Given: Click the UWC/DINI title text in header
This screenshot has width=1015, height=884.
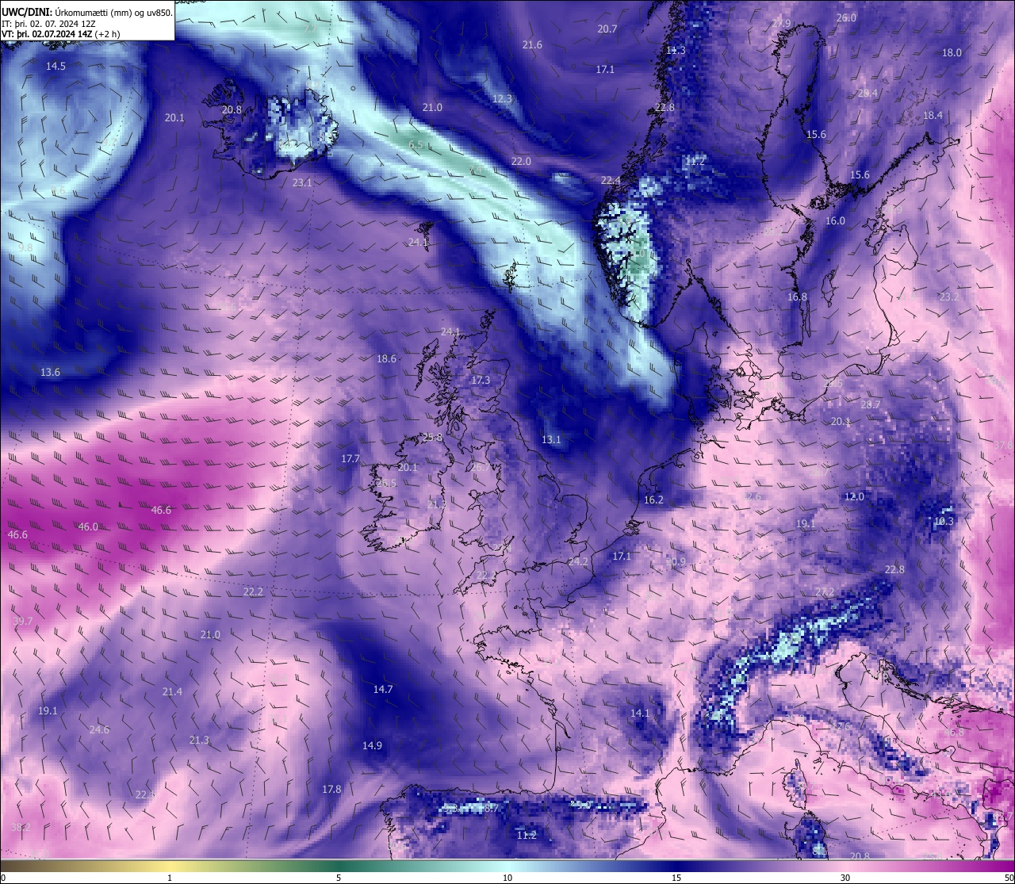Looking at the screenshot, I should (x=27, y=12).
